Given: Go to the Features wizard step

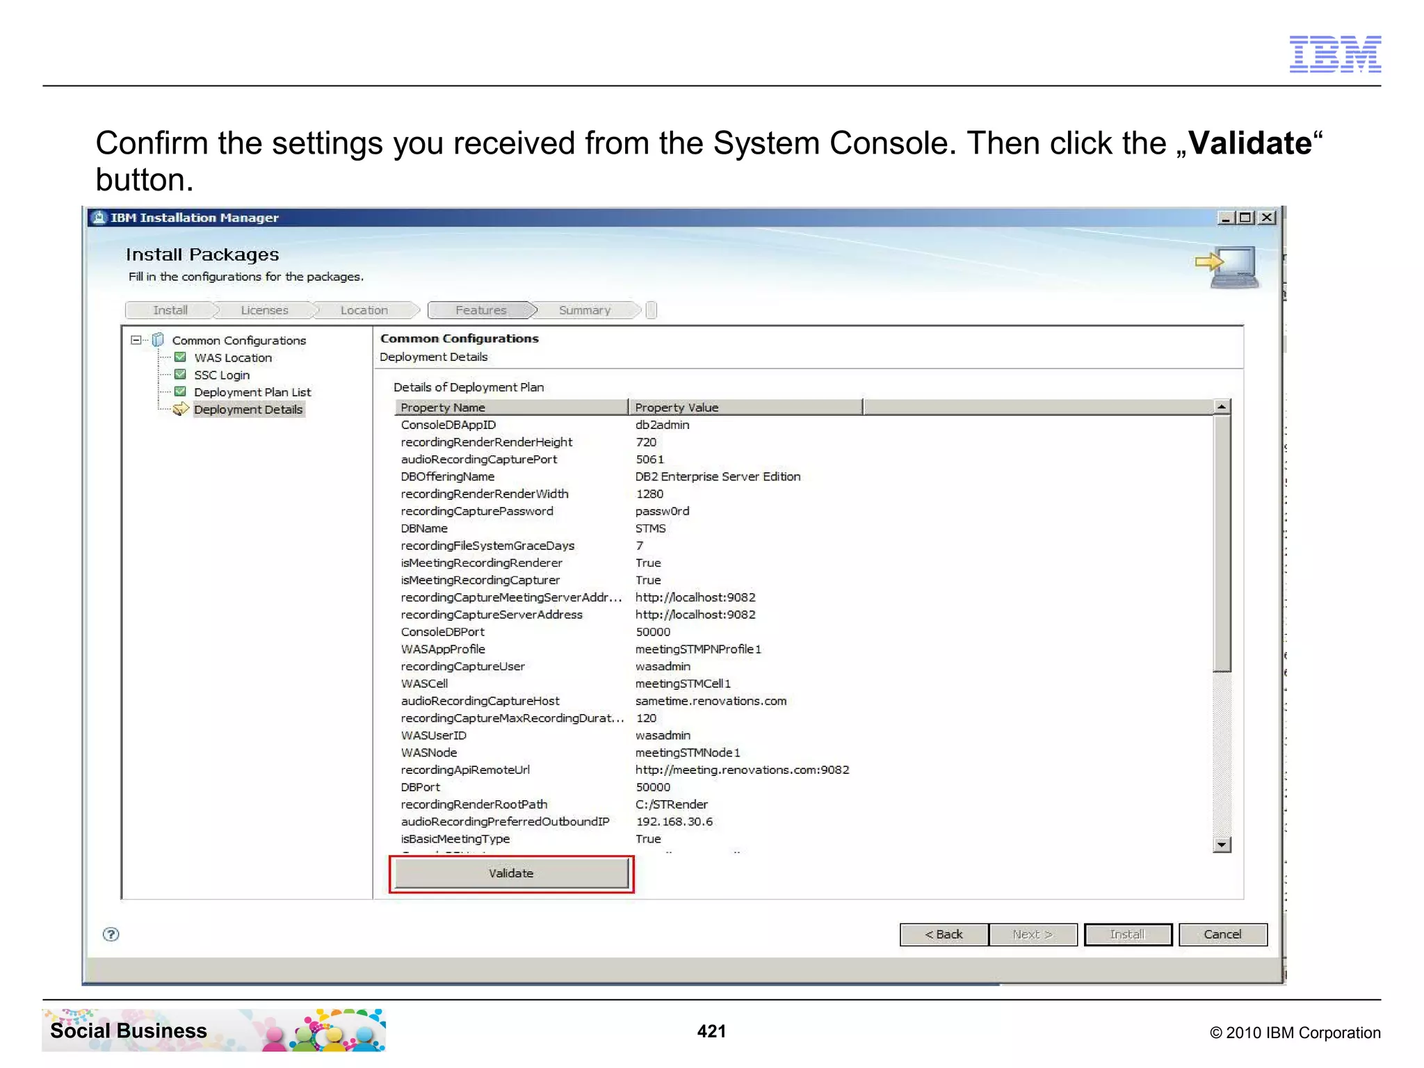Looking at the screenshot, I should point(481,310).
